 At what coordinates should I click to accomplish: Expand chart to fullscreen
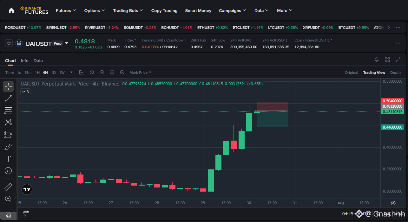398,60
